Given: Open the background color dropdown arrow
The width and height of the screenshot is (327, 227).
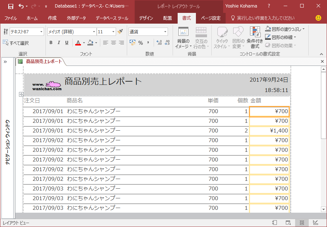Looking at the screenshot, I should click(96, 43).
